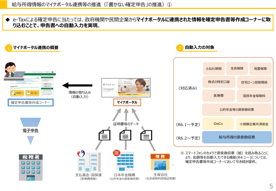The image size is (276, 191).
Task: Click the page number 5
Action: click(271, 186)
